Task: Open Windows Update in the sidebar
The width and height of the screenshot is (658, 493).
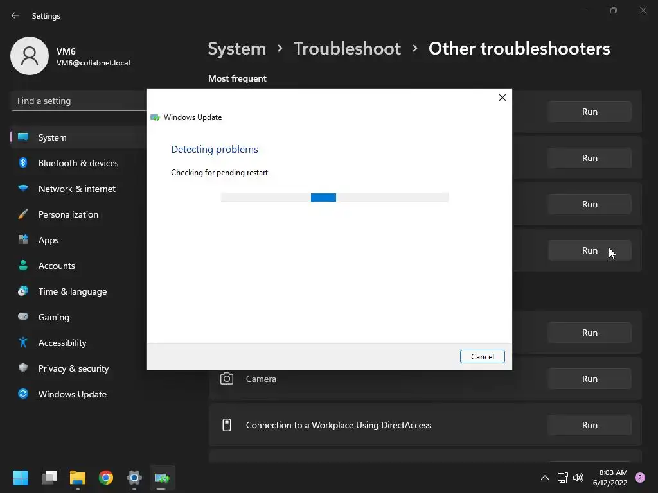Action: click(x=78, y=394)
